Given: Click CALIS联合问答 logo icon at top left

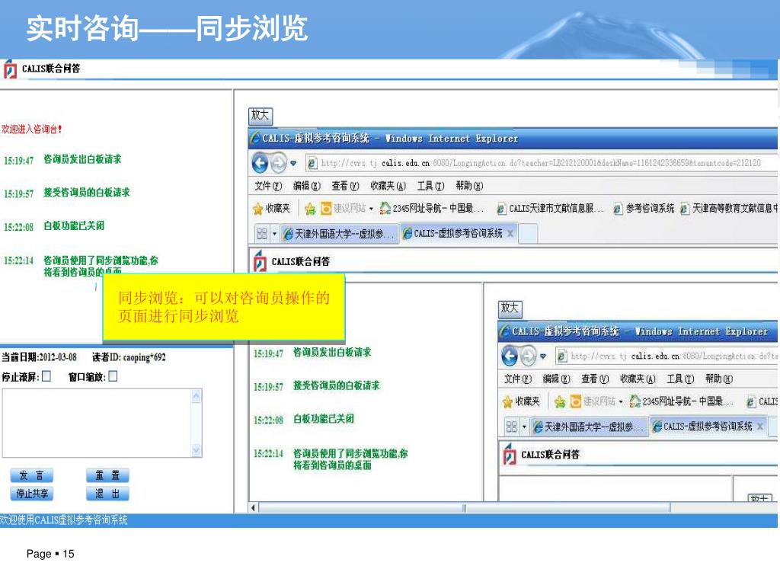Looking at the screenshot, I should pos(10,69).
